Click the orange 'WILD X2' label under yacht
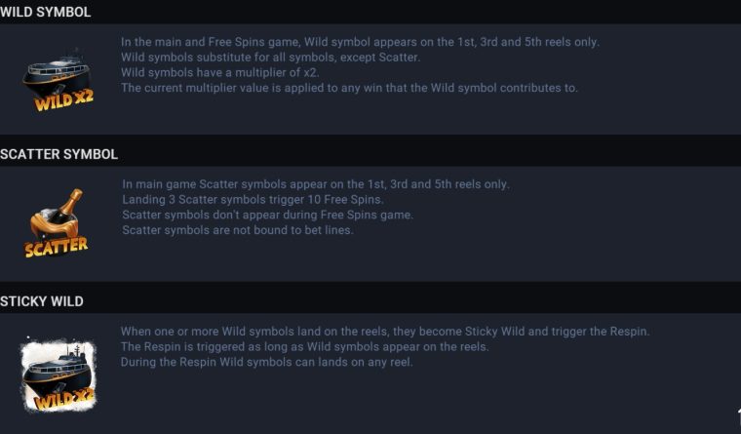Image resolution: width=741 pixels, height=434 pixels. [x=63, y=100]
